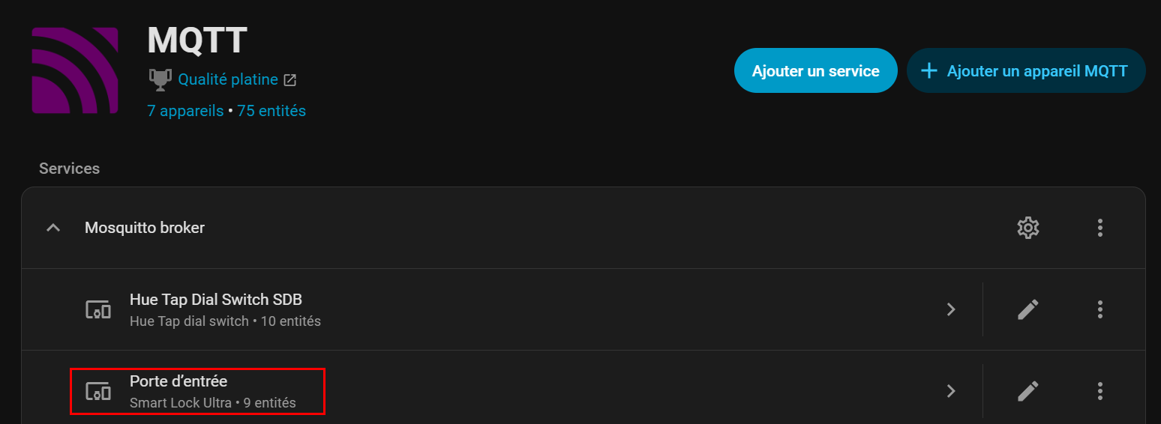Edit Porte d'entrée using pencil icon
The image size is (1161, 424).
click(1027, 391)
